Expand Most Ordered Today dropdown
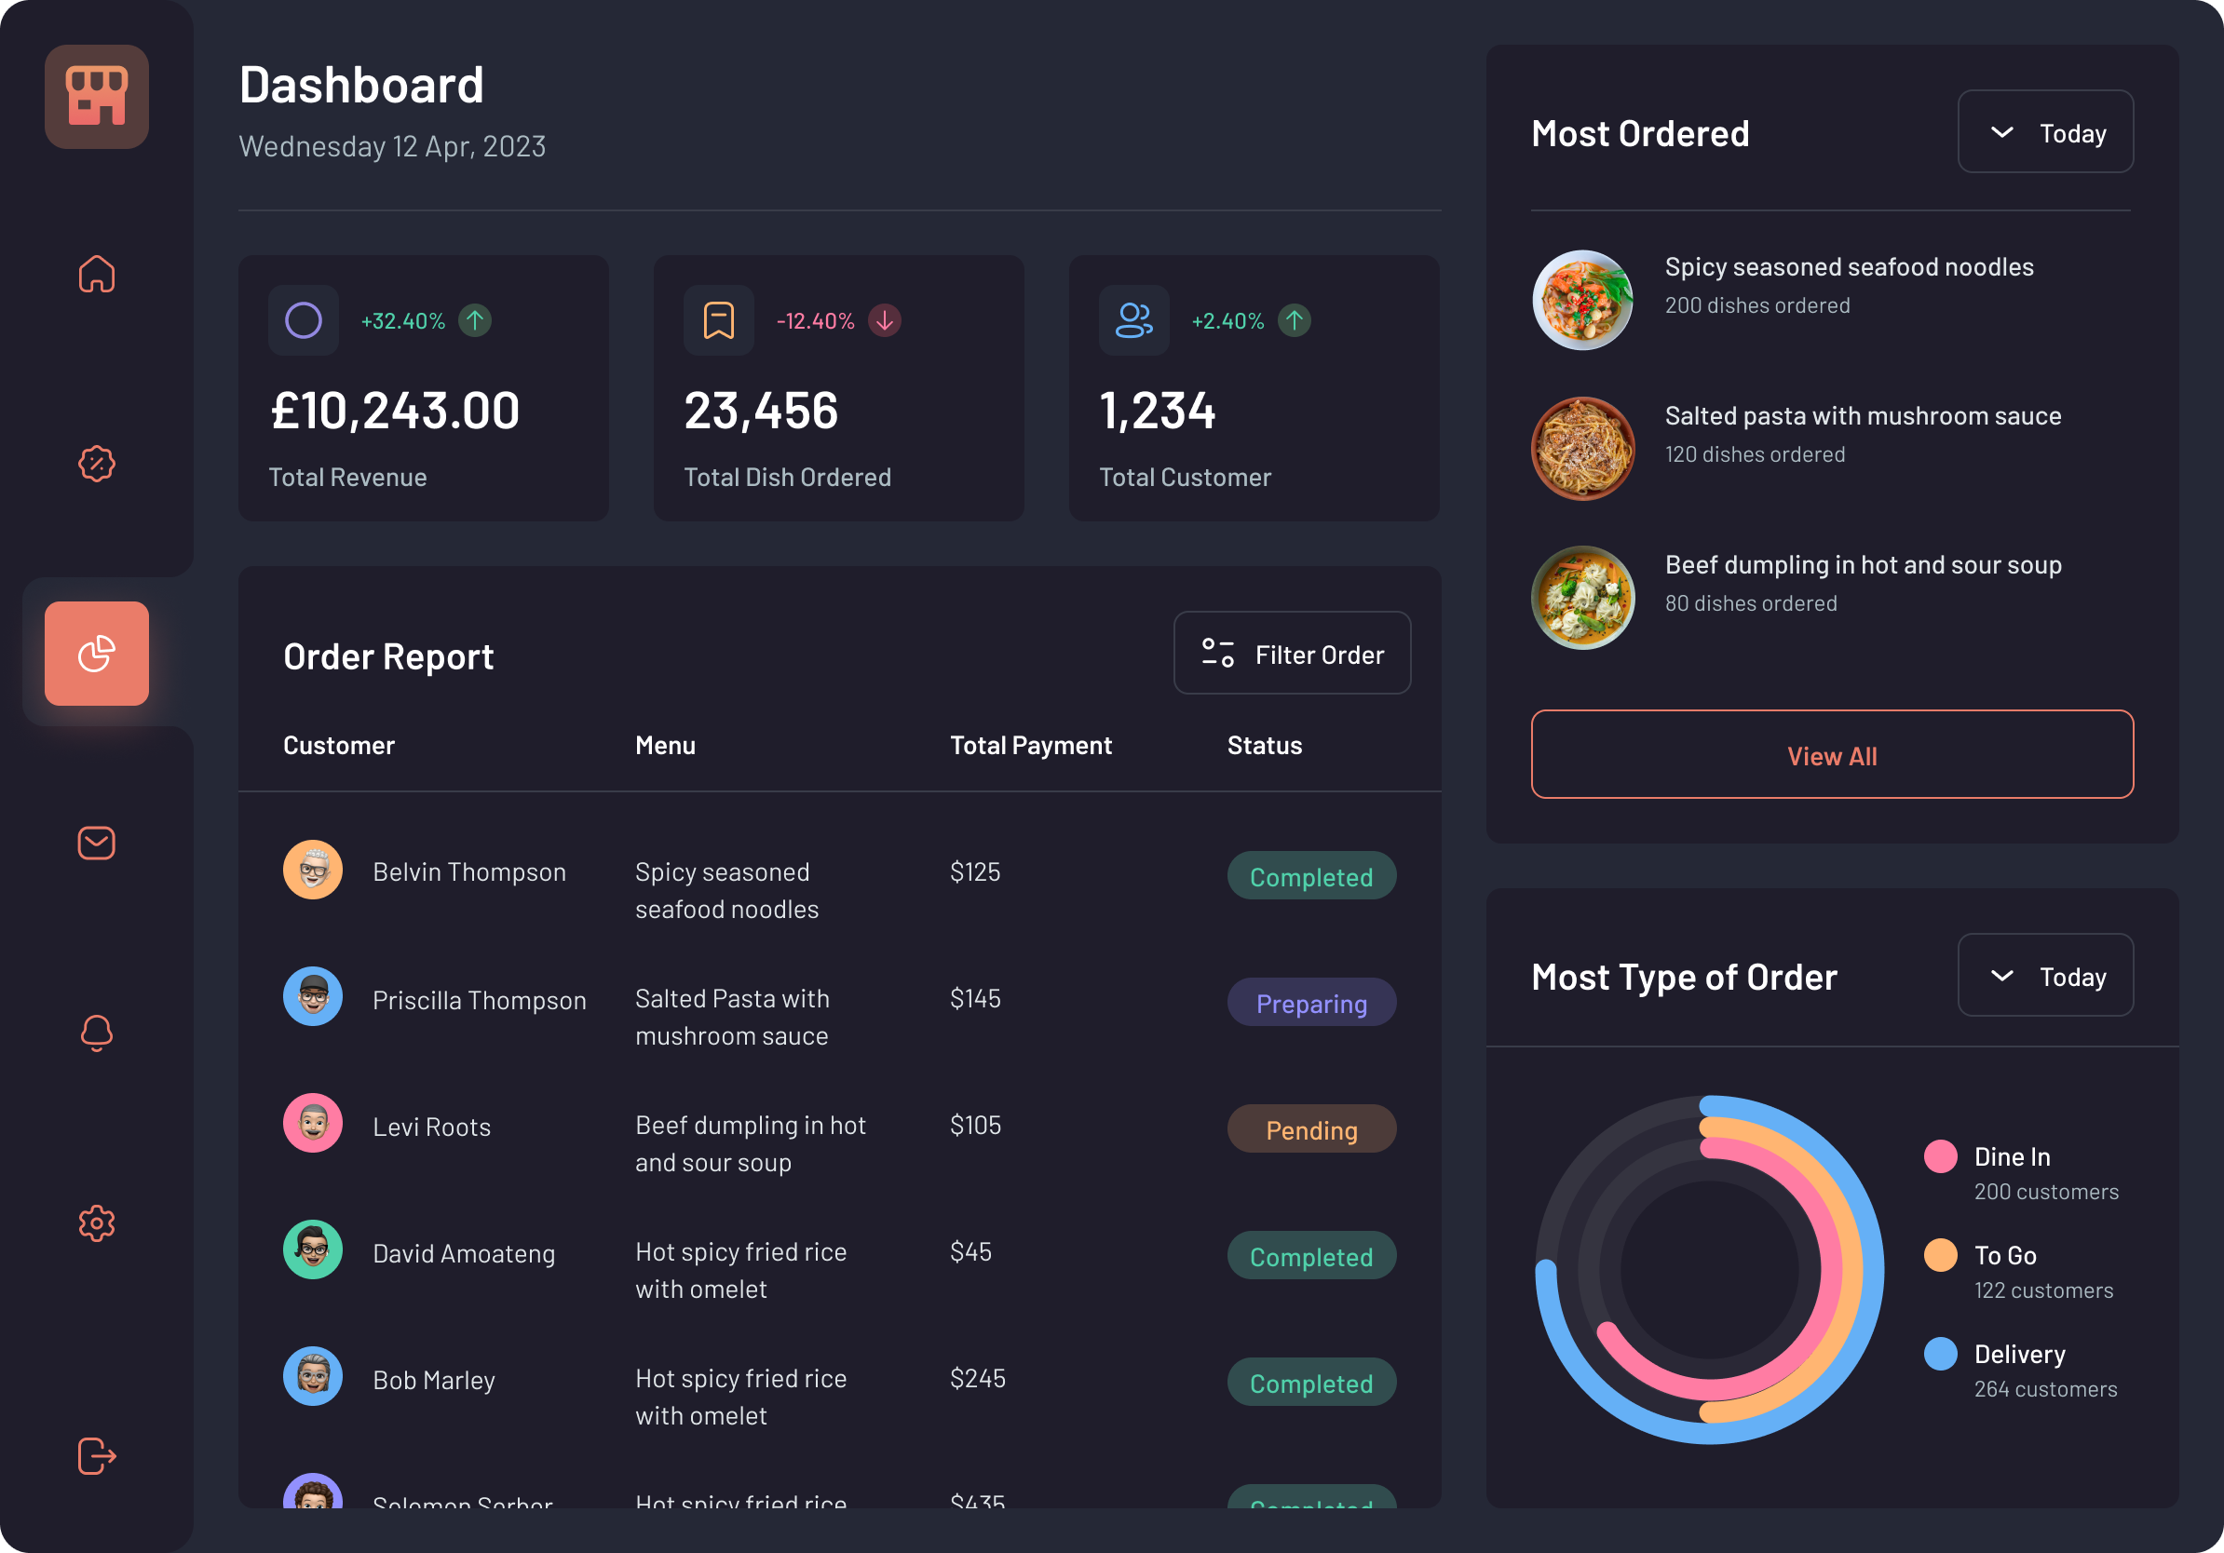Screen dimensions: 2224x1553 [x=2045, y=132]
